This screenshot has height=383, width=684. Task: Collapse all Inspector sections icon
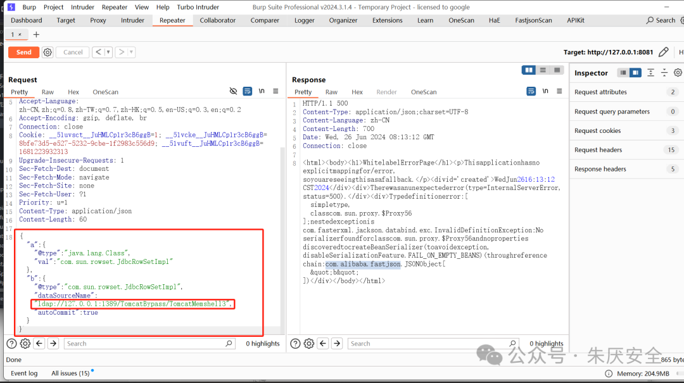tap(664, 73)
